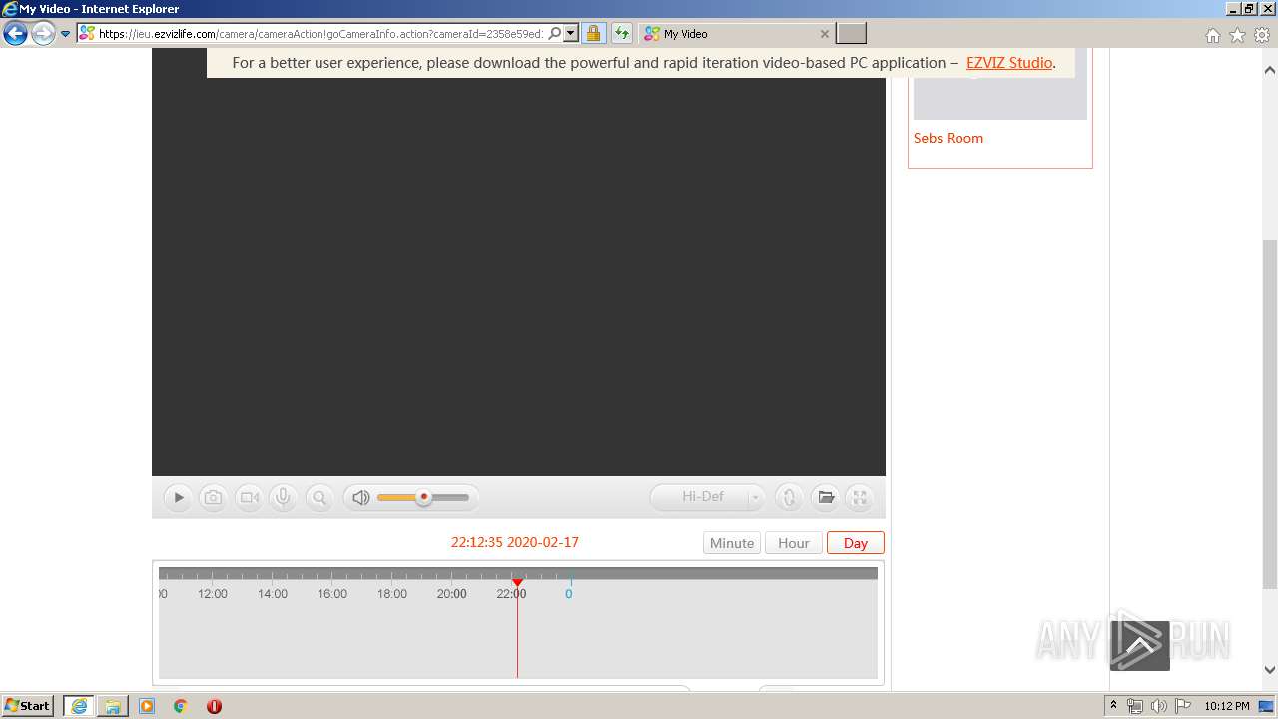The image size is (1278, 719).
Task: Click the browser Forward button
Action: click(x=43, y=34)
